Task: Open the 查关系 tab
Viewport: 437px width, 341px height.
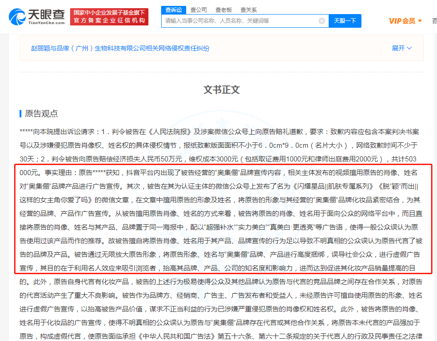Action: click(x=249, y=10)
